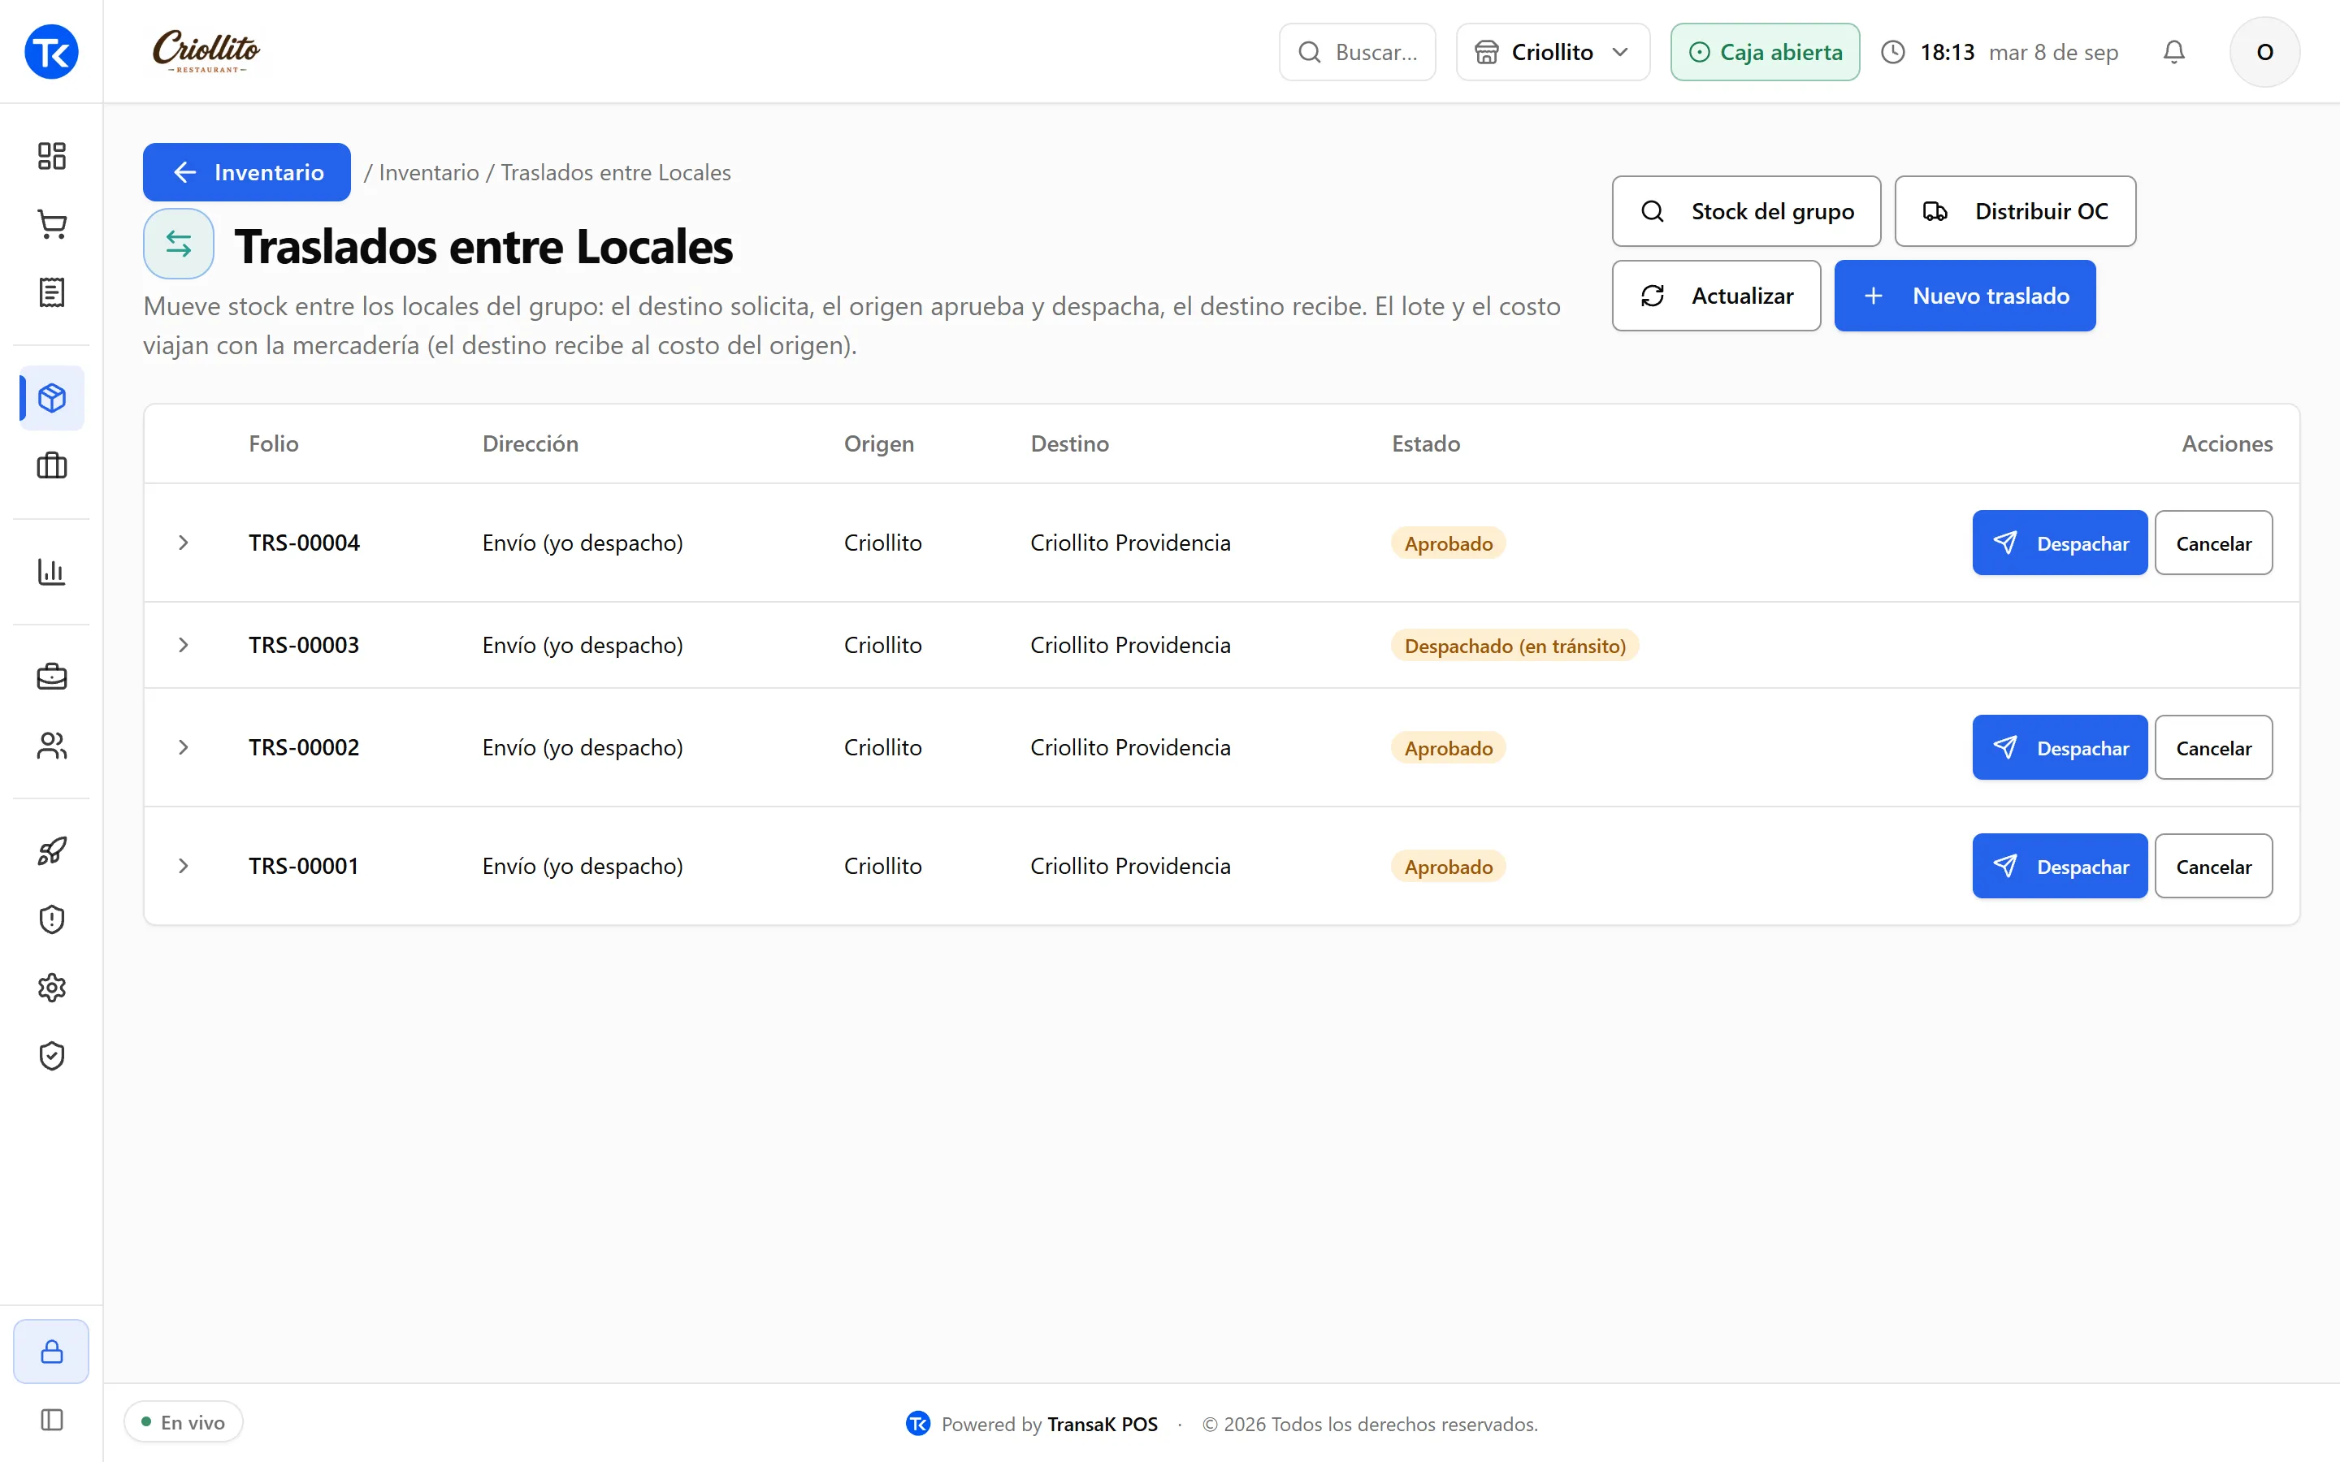Focus the Buscar search field
Screen dimensions: 2340x1462
pyautogui.click(x=1358, y=52)
